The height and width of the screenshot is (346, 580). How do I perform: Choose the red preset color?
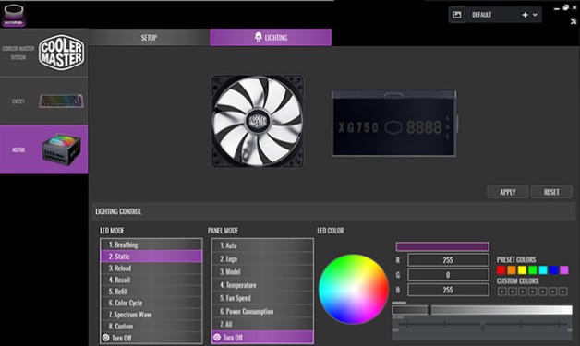pyautogui.click(x=501, y=270)
